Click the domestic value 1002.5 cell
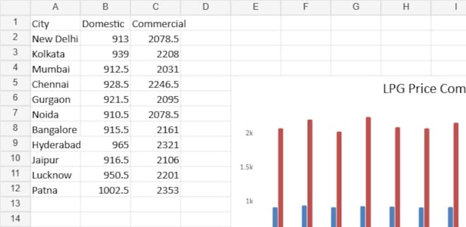 click(105, 189)
